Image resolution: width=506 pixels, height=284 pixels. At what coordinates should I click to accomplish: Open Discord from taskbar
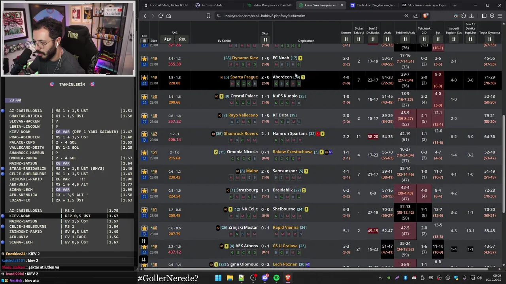[x=264, y=278]
